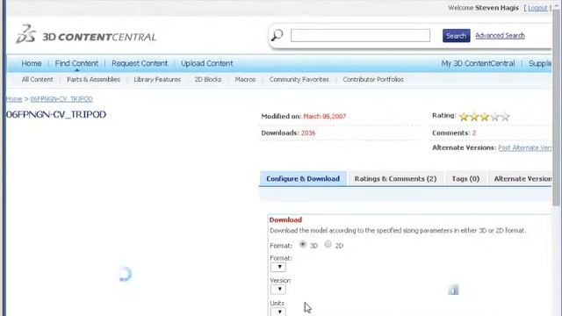Click the rating stars

pos(484,117)
